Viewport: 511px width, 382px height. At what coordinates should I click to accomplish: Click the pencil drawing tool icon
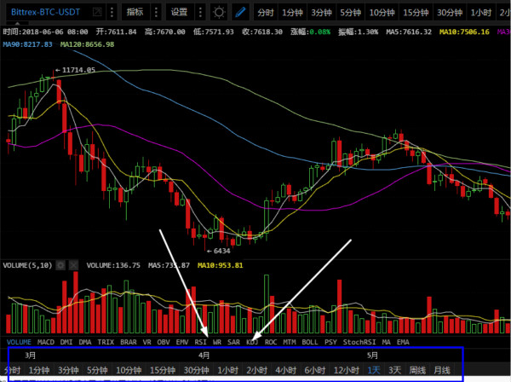[240, 13]
